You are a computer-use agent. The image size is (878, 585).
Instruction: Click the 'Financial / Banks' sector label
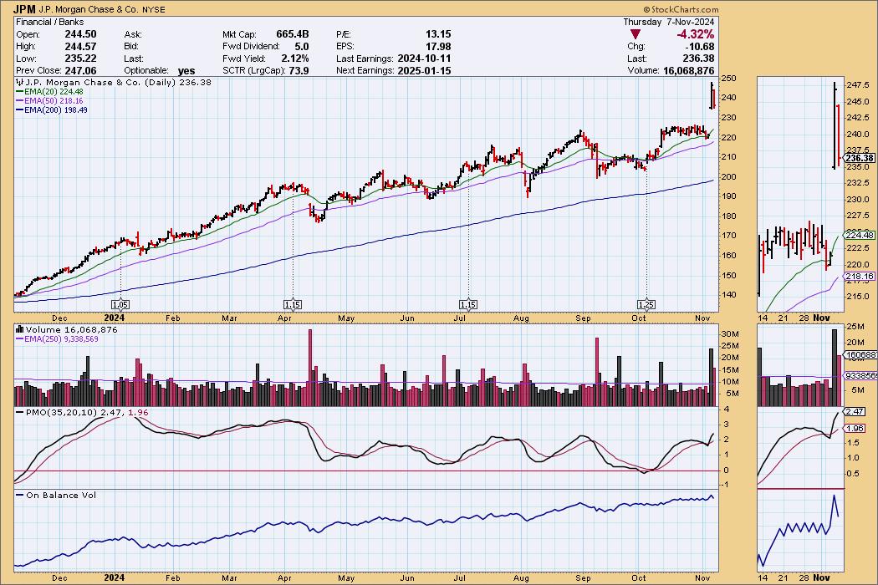click(50, 22)
